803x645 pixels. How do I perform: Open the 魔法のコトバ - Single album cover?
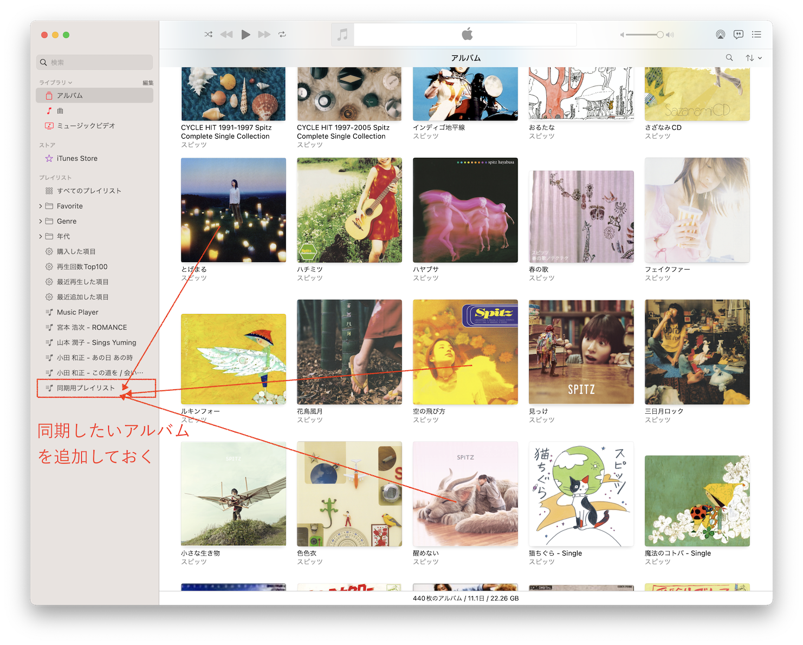pyautogui.click(x=697, y=501)
